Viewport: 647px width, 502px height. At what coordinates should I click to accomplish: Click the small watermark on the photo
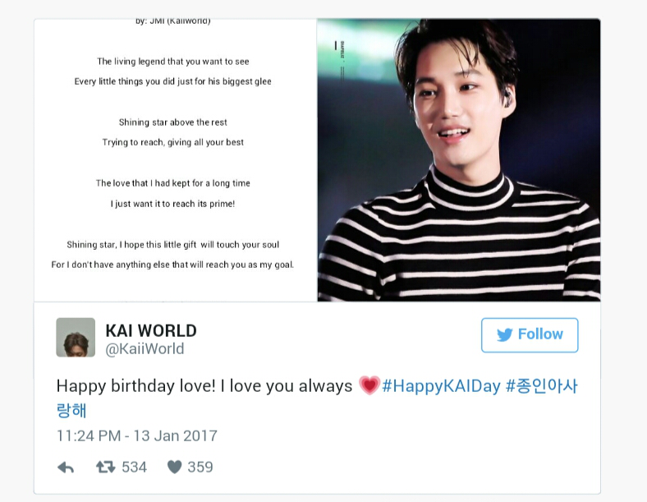click(340, 58)
